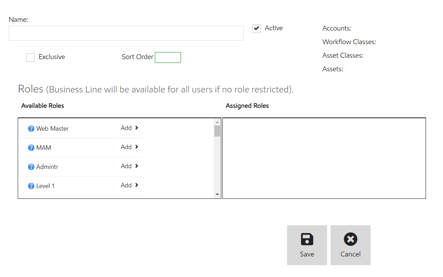Add the Level 1 role to assigned
The width and height of the screenshot is (443, 277).
click(129, 185)
